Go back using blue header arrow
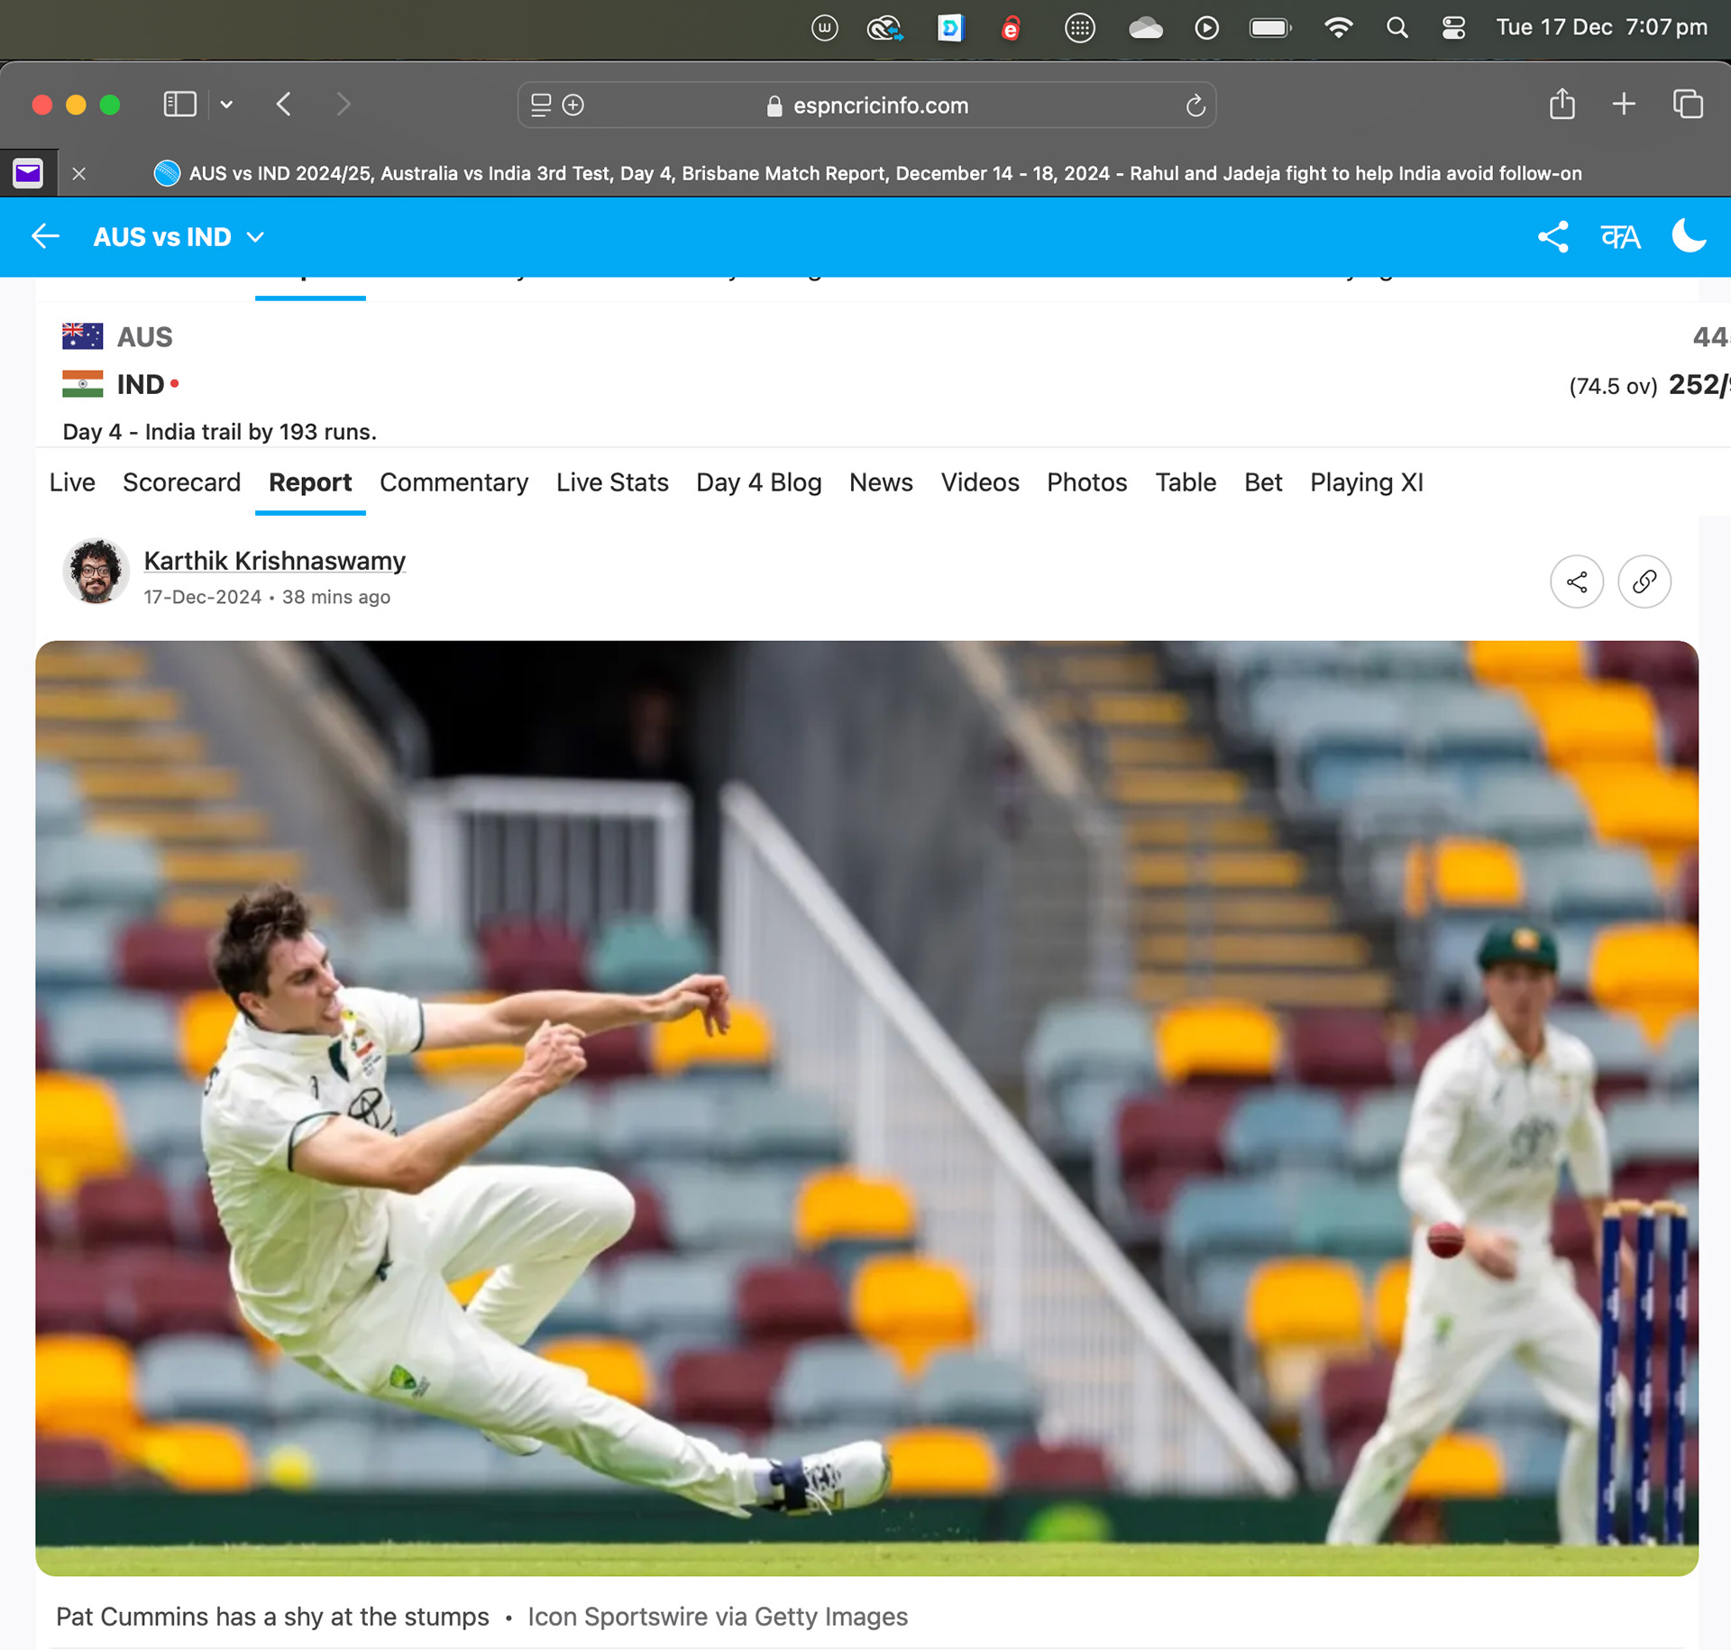1731x1650 pixels. pos(45,237)
